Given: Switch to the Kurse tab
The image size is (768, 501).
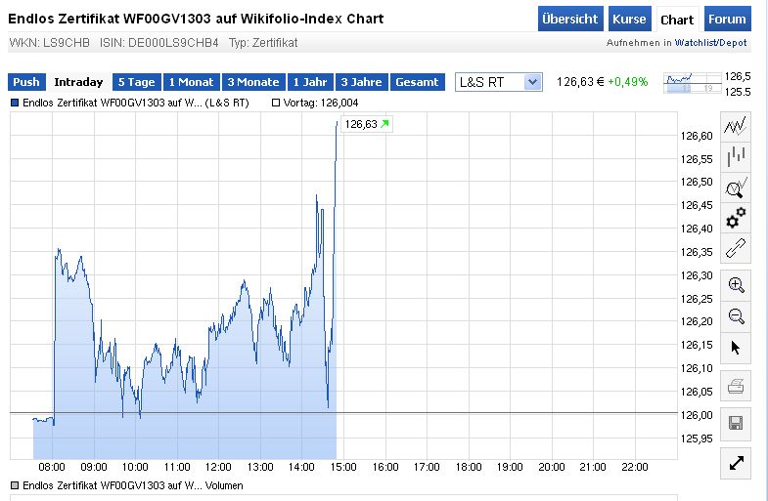Looking at the screenshot, I should (x=629, y=20).
